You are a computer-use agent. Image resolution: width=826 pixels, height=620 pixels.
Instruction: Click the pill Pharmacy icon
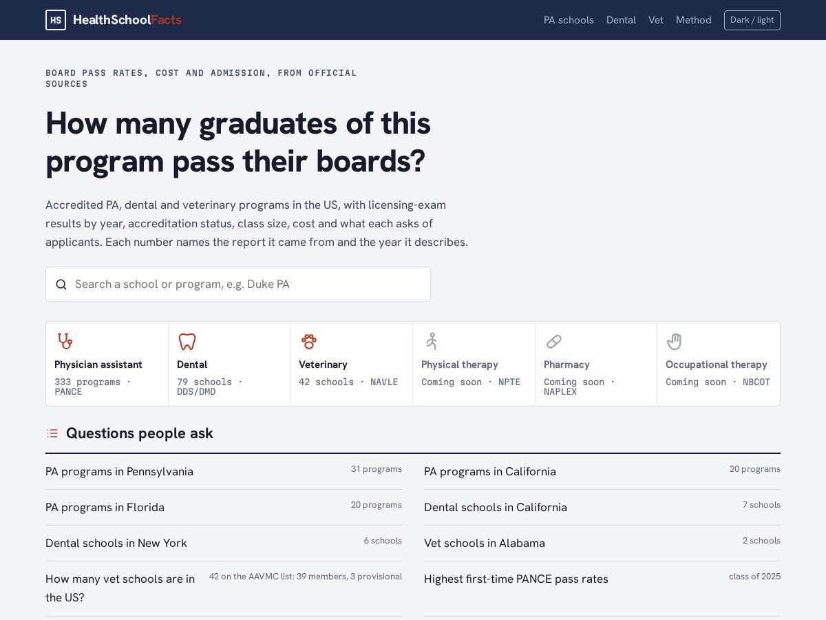pyautogui.click(x=553, y=341)
